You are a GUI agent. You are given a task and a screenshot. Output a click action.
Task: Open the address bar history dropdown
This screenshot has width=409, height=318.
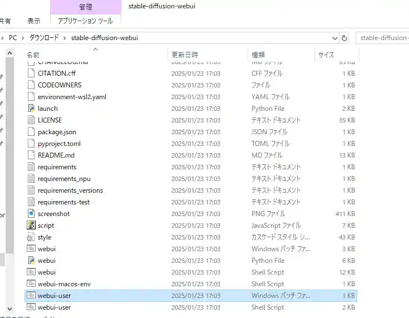coord(334,38)
